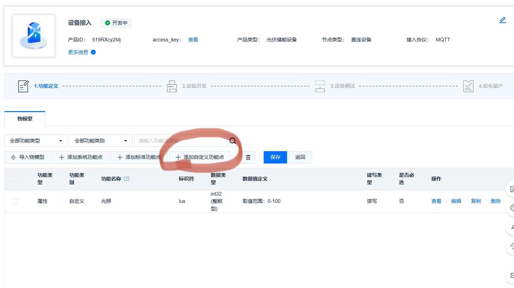Image resolution: width=514 pixels, height=288 pixels.
Task: Click the 直连设备 node type value
Action: 361,39
